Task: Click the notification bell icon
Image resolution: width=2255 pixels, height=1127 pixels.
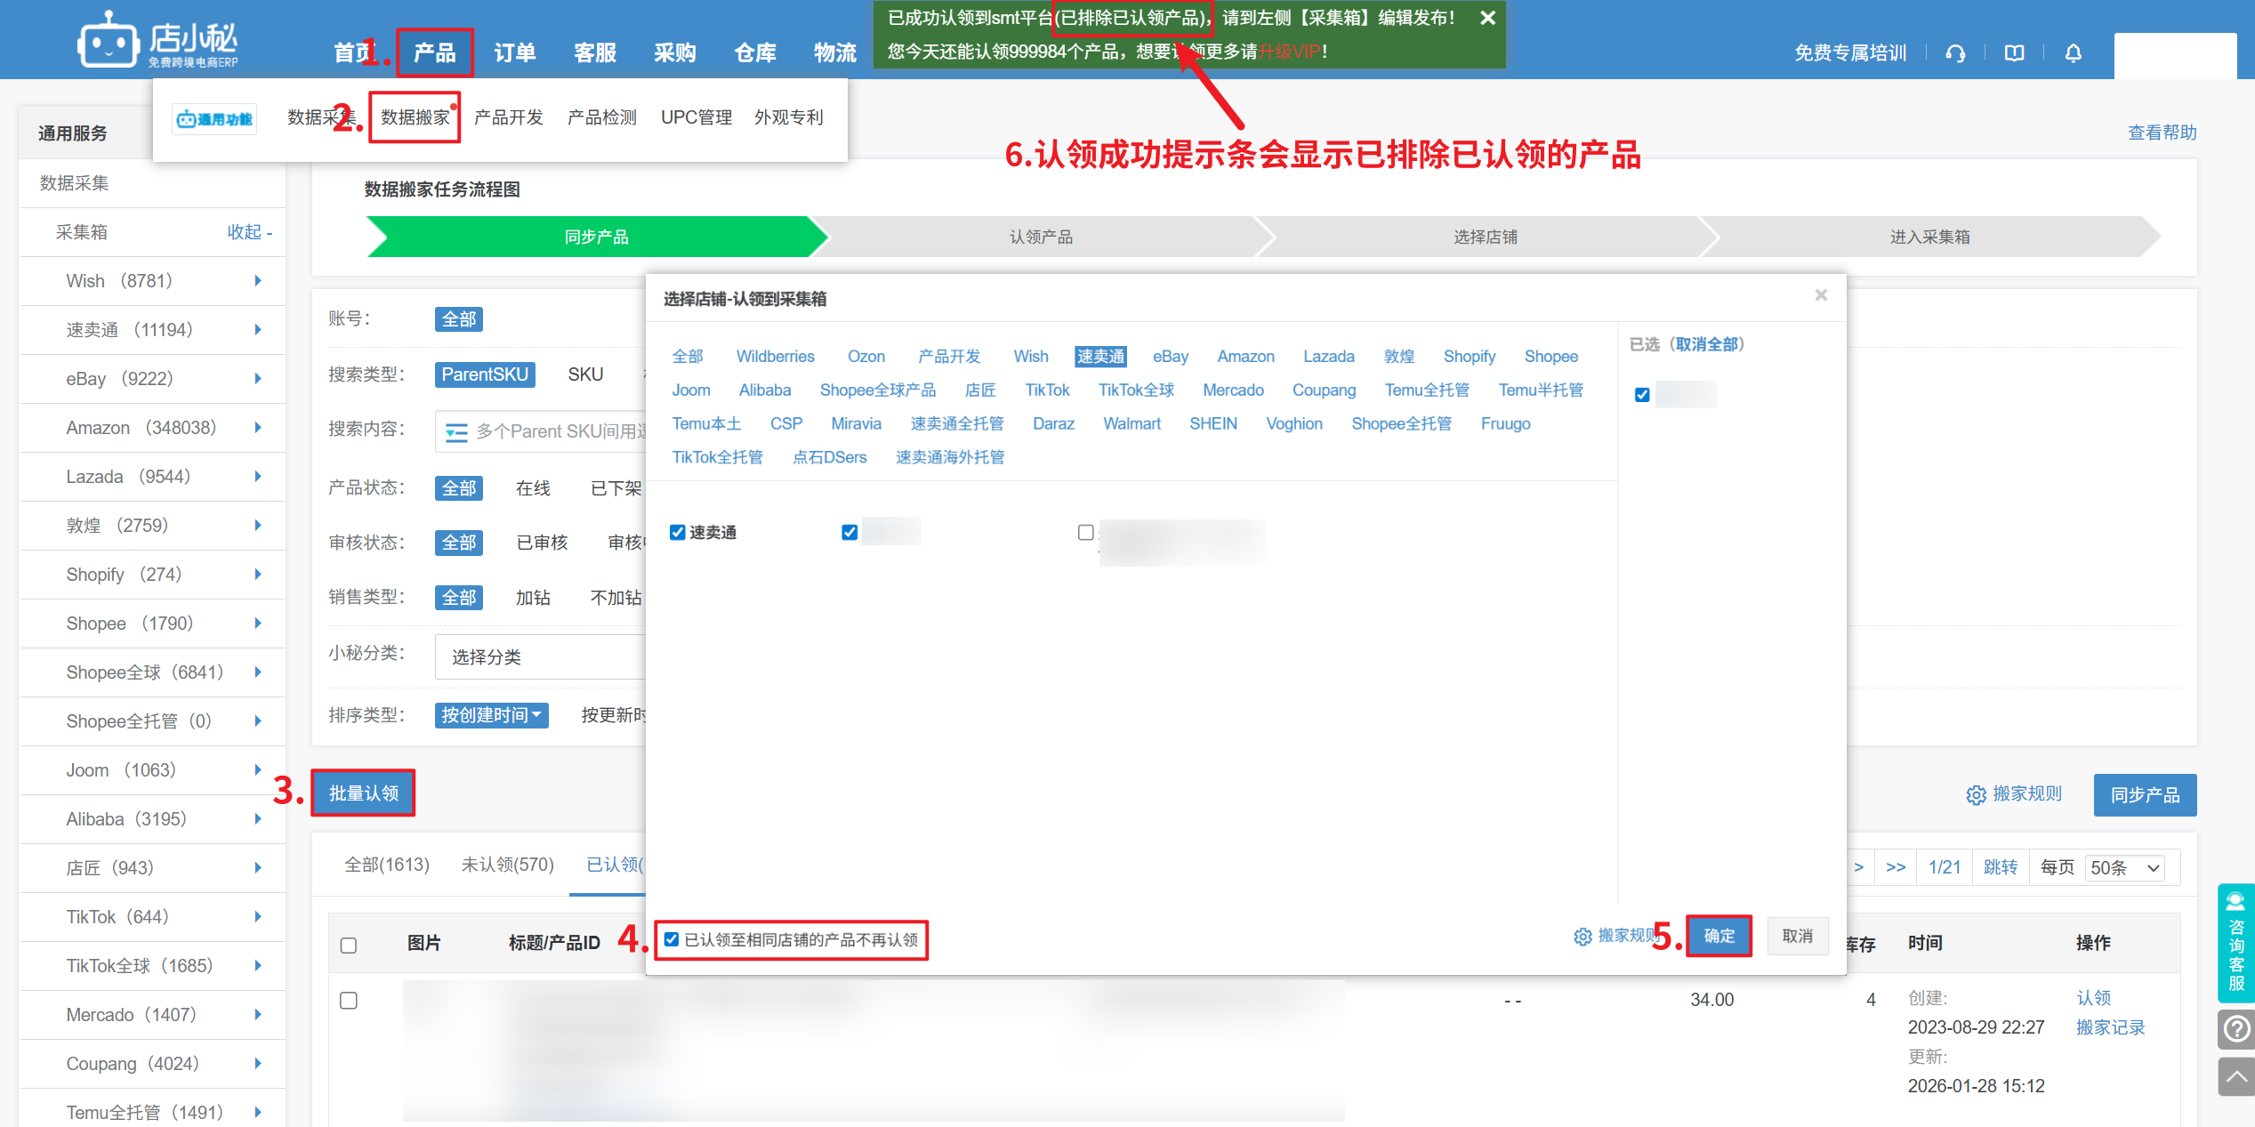Action: tap(2073, 53)
